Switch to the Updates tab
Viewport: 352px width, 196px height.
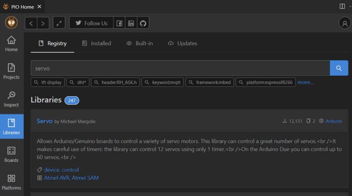[x=182, y=44]
